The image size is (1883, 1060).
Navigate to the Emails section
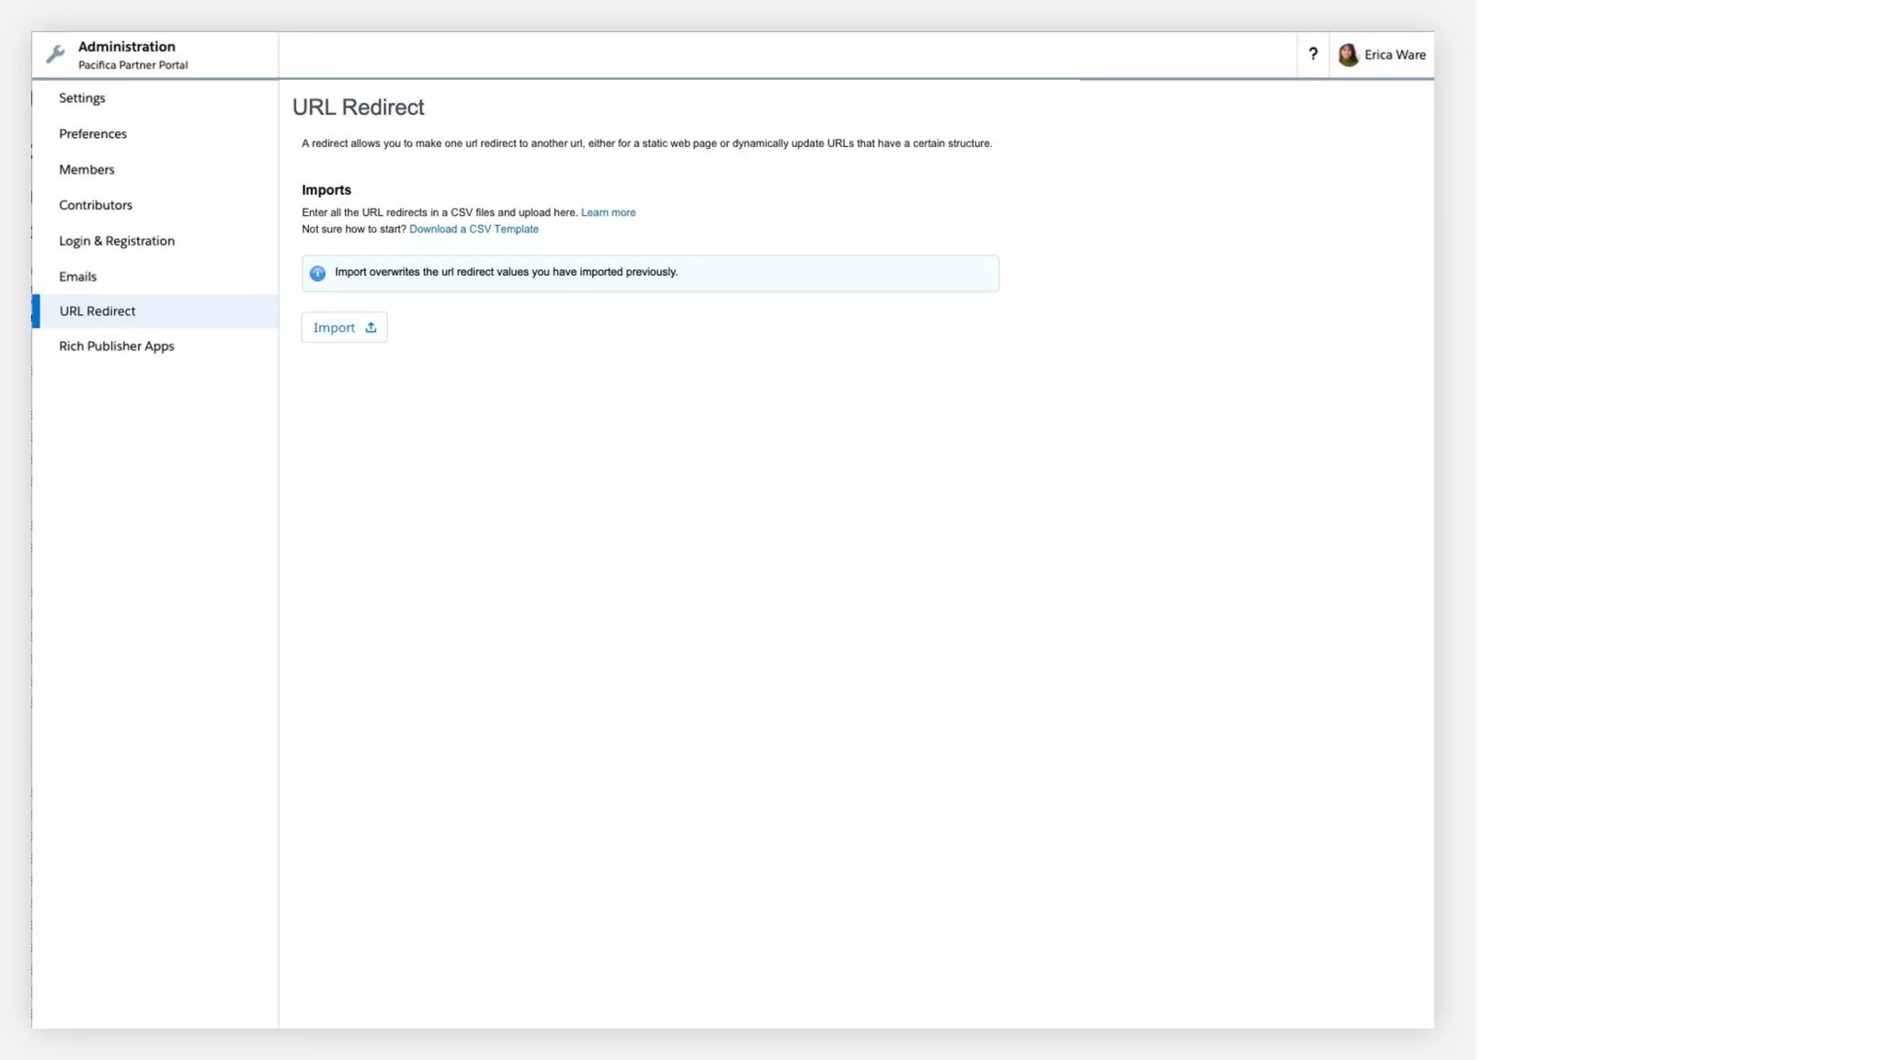[x=77, y=277]
